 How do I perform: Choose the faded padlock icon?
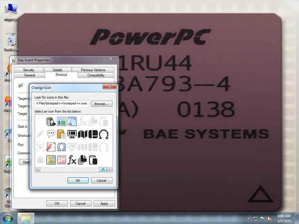(40, 160)
